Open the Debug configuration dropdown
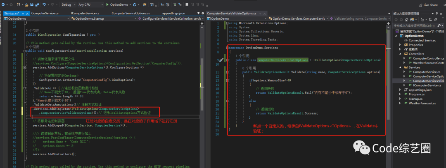The image size is (446, 168). (68, 5)
